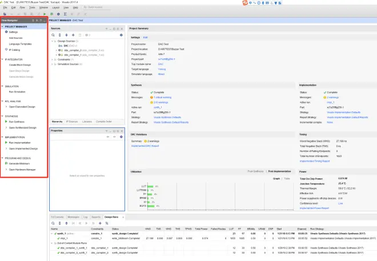Image resolution: width=377 pixels, height=261 pixels.
Task: Collapse all in the Sources panel toolbar
Action: 60,35
